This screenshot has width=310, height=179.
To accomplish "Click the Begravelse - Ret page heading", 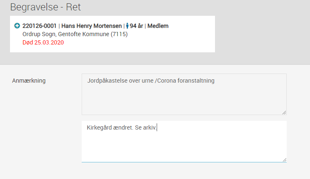I will [x=45, y=7].
